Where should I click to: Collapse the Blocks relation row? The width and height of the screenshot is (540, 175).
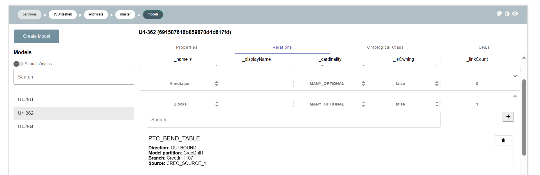tap(515, 96)
